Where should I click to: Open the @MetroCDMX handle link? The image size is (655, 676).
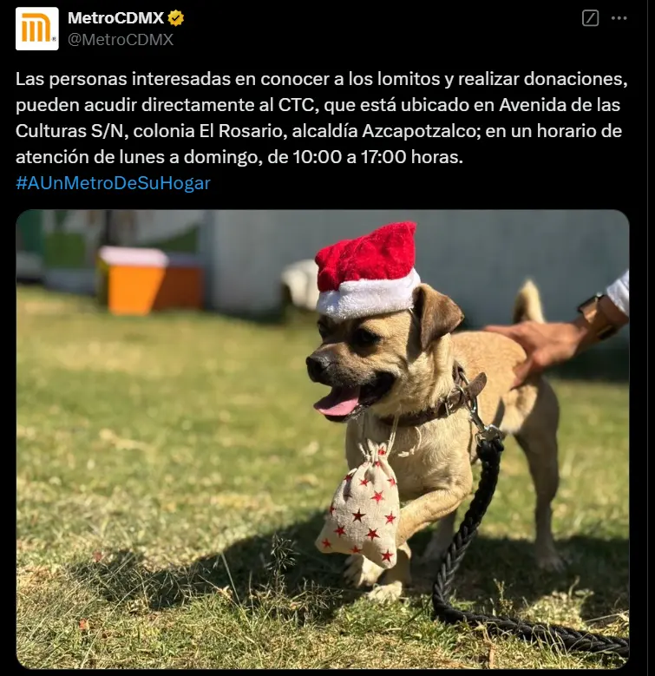[121, 40]
